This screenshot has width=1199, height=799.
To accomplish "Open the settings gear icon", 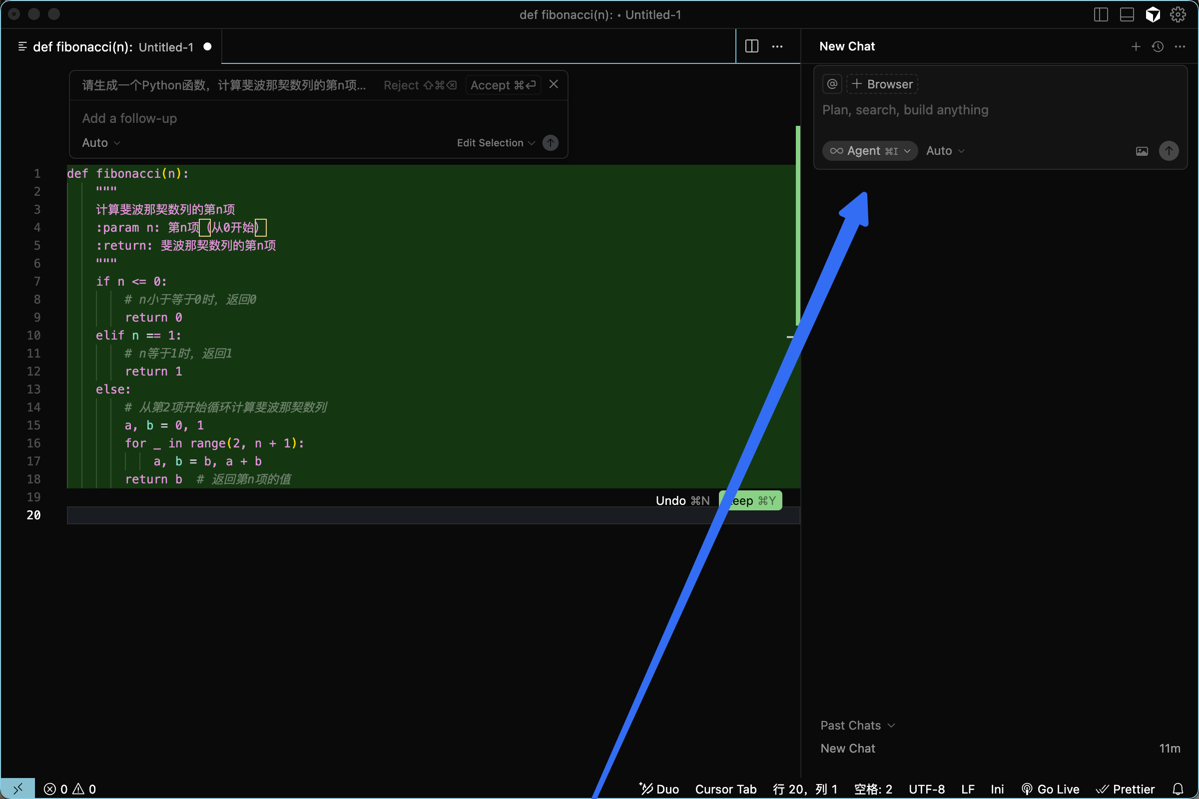I will click(1178, 15).
